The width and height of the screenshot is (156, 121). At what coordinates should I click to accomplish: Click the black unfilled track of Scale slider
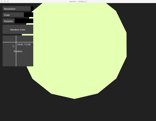29,15
